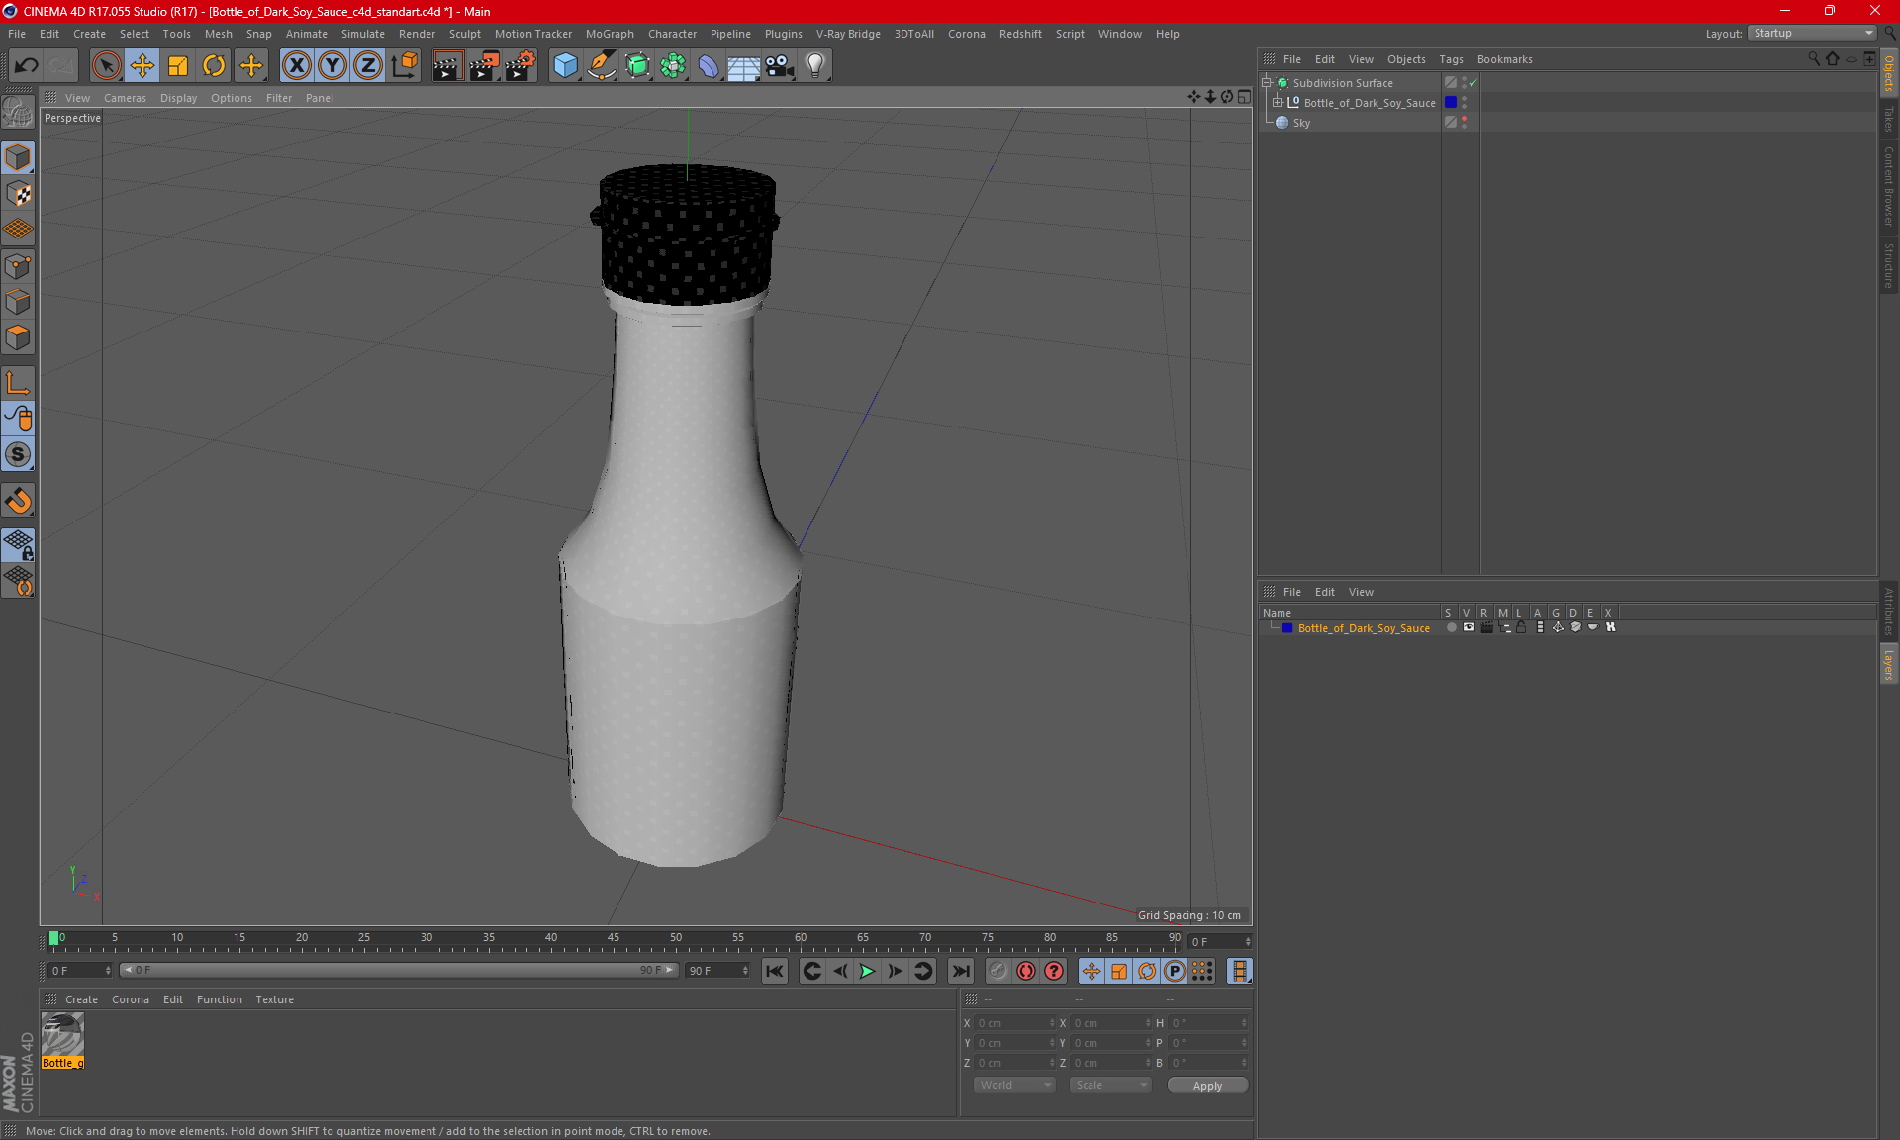1900x1140 pixels.
Task: Toggle layer View eye icon
Action: [x=1469, y=627]
